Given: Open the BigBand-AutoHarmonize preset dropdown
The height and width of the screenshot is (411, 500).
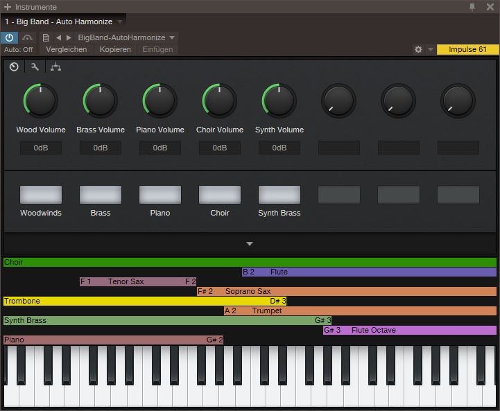Looking at the screenshot, I should click(126, 37).
